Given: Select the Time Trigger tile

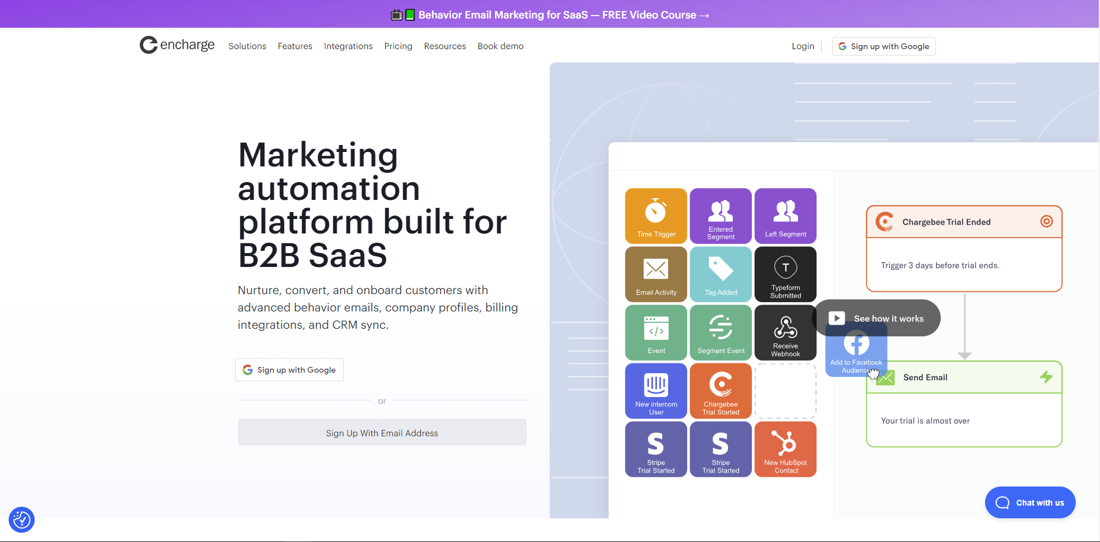Looking at the screenshot, I should (656, 216).
